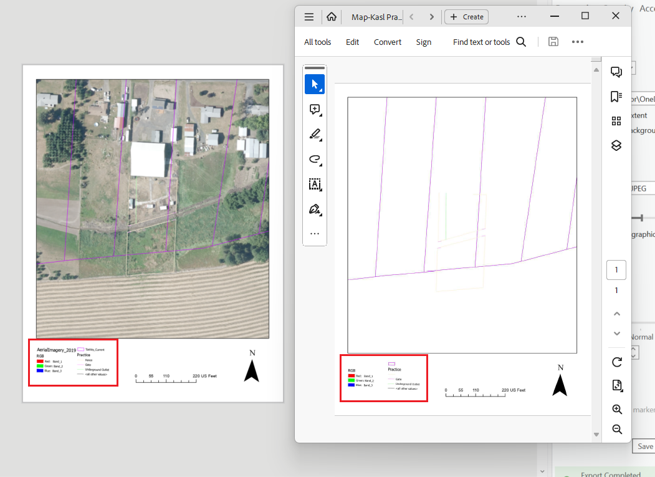Open the Bookmarks panel

click(616, 97)
